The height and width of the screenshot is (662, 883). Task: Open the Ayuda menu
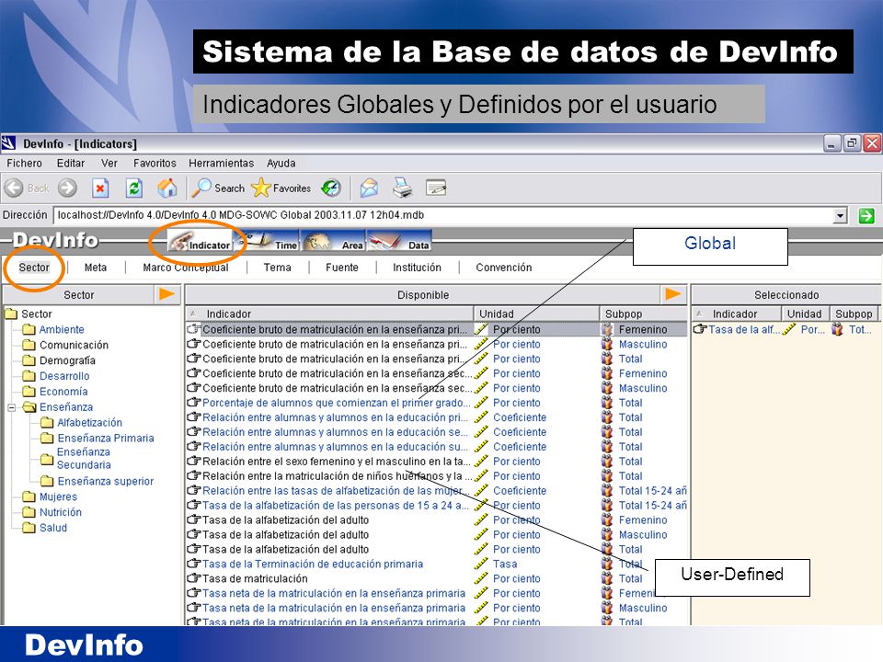pos(281,164)
